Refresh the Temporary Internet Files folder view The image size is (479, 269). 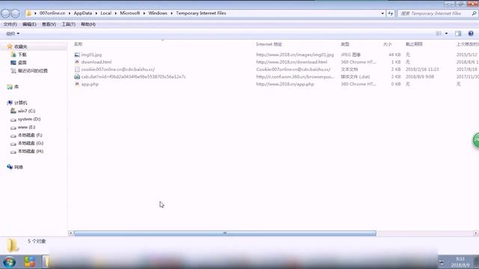click(391, 13)
